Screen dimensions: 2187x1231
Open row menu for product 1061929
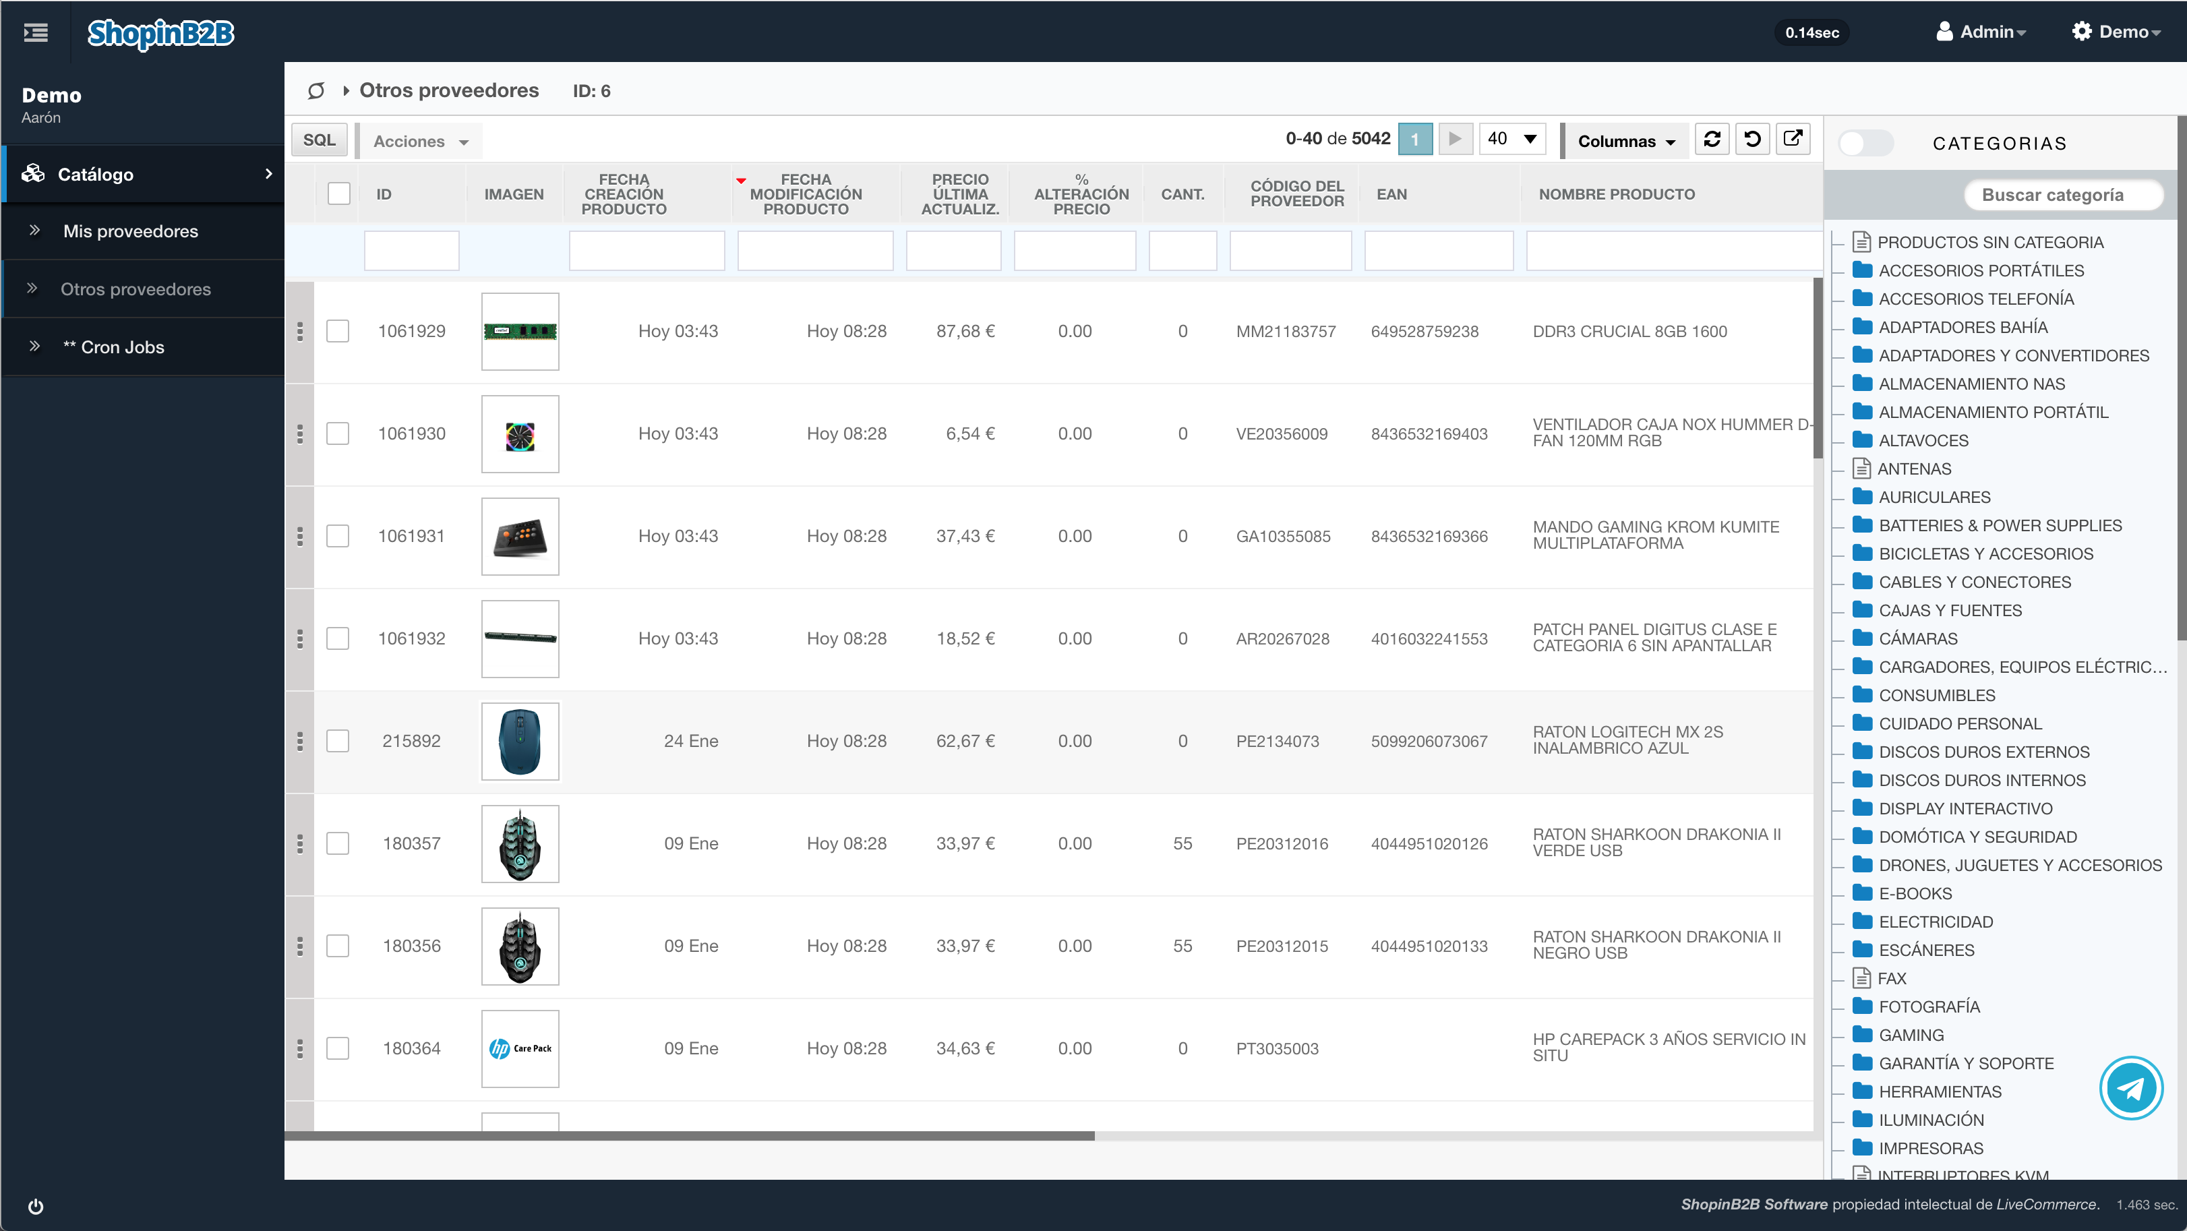click(300, 331)
